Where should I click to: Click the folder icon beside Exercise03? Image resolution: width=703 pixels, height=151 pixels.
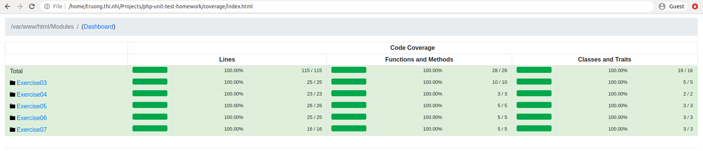13,83
